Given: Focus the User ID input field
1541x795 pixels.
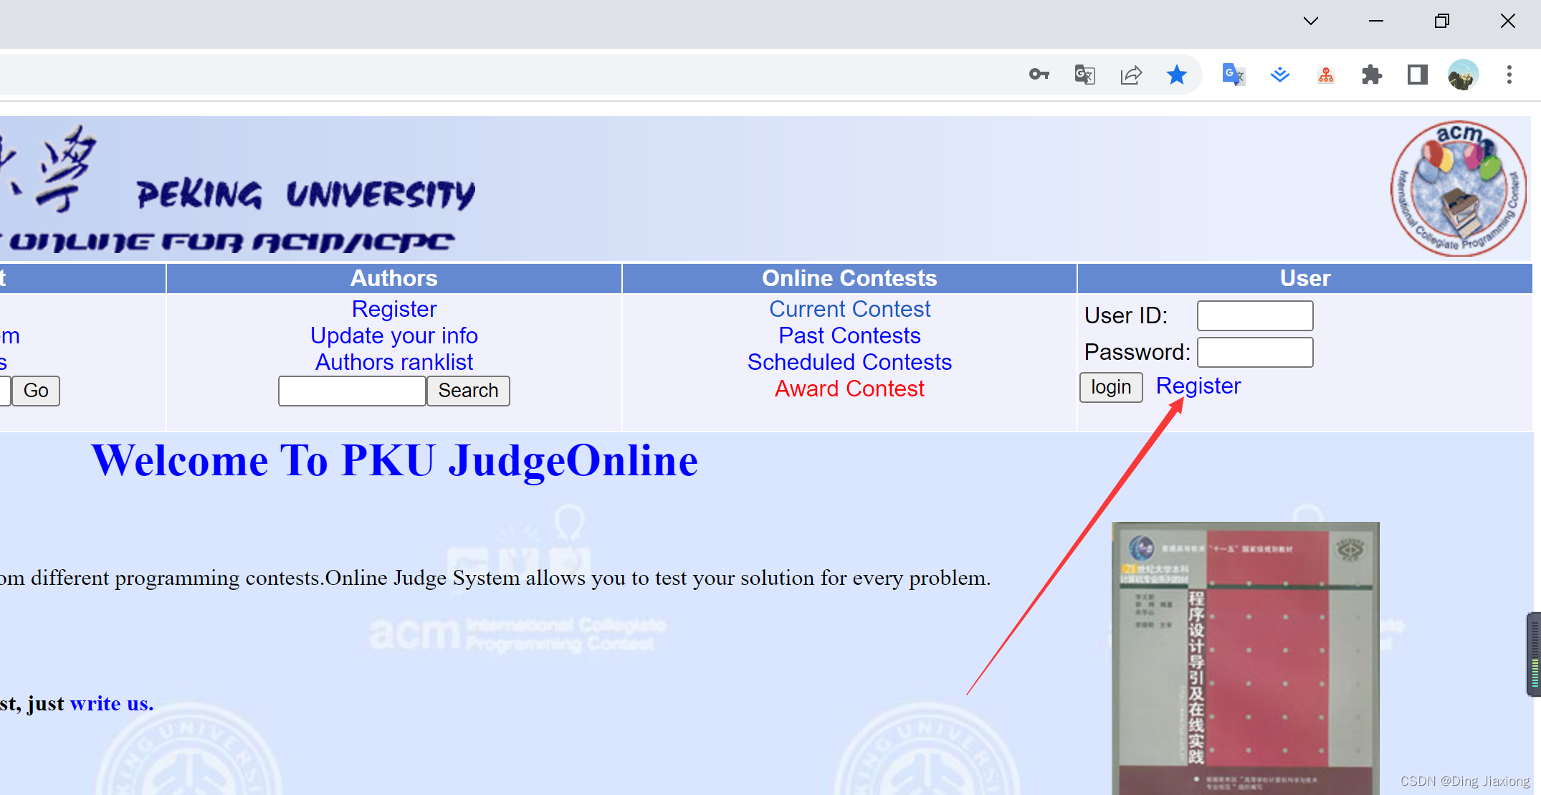Looking at the screenshot, I should (1255, 315).
